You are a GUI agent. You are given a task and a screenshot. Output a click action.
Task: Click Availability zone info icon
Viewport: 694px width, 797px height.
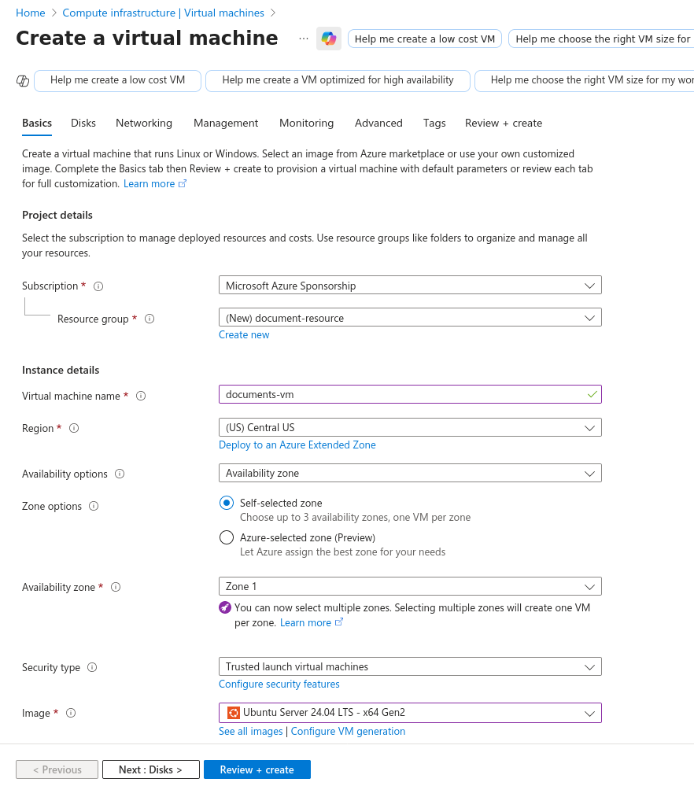[x=116, y=587]
